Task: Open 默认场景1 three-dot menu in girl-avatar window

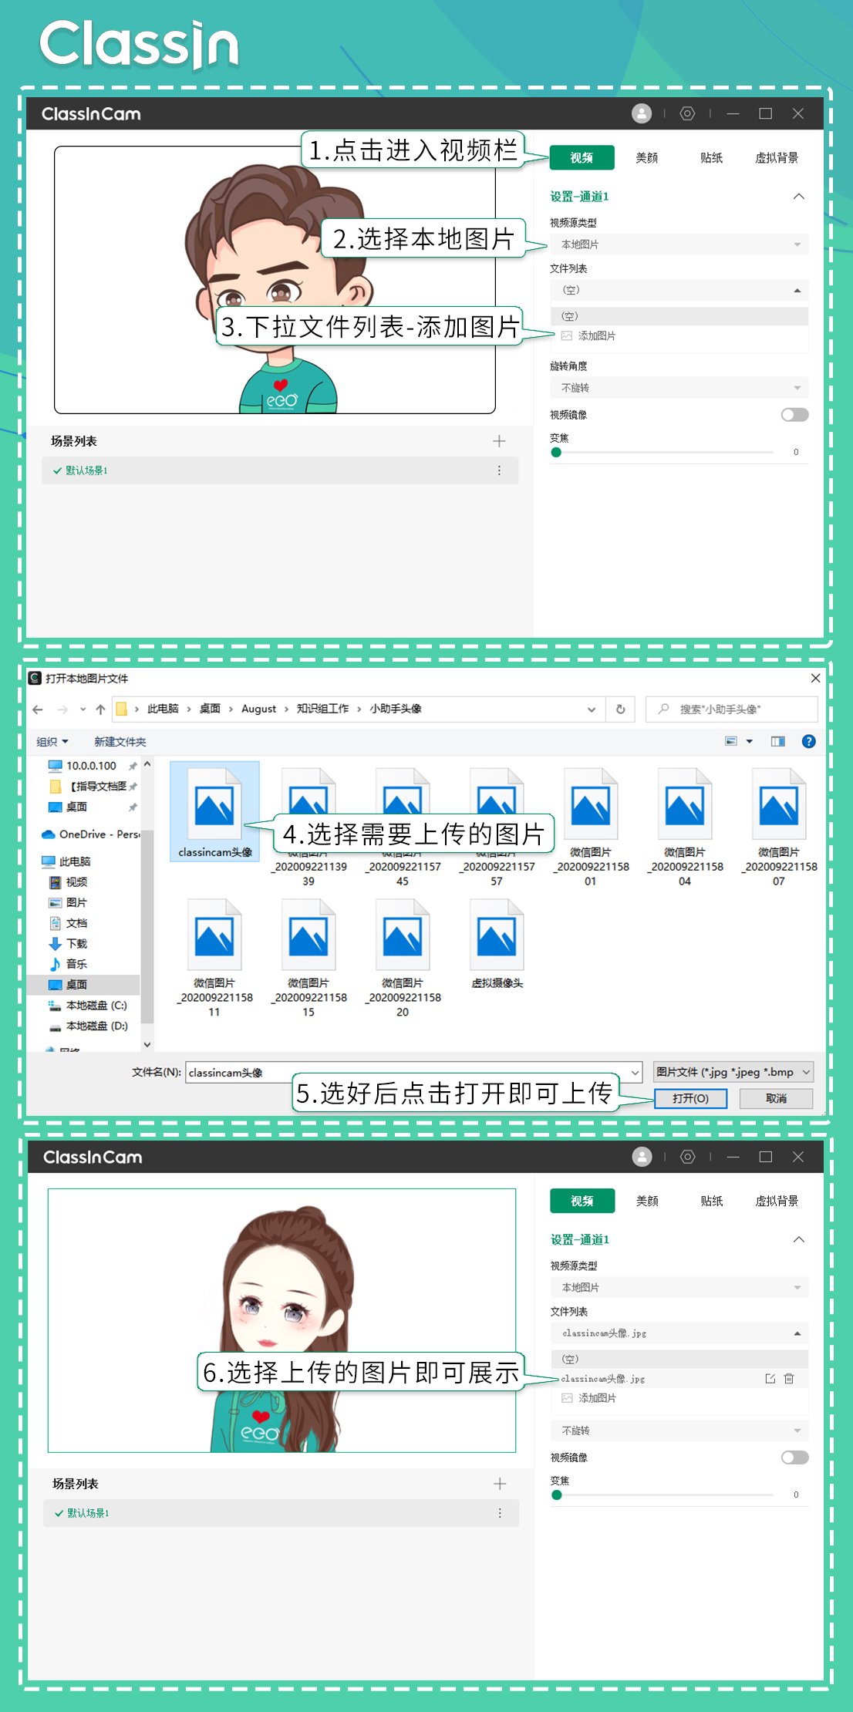Action: pyautogui.click(x=500, y=1513)
